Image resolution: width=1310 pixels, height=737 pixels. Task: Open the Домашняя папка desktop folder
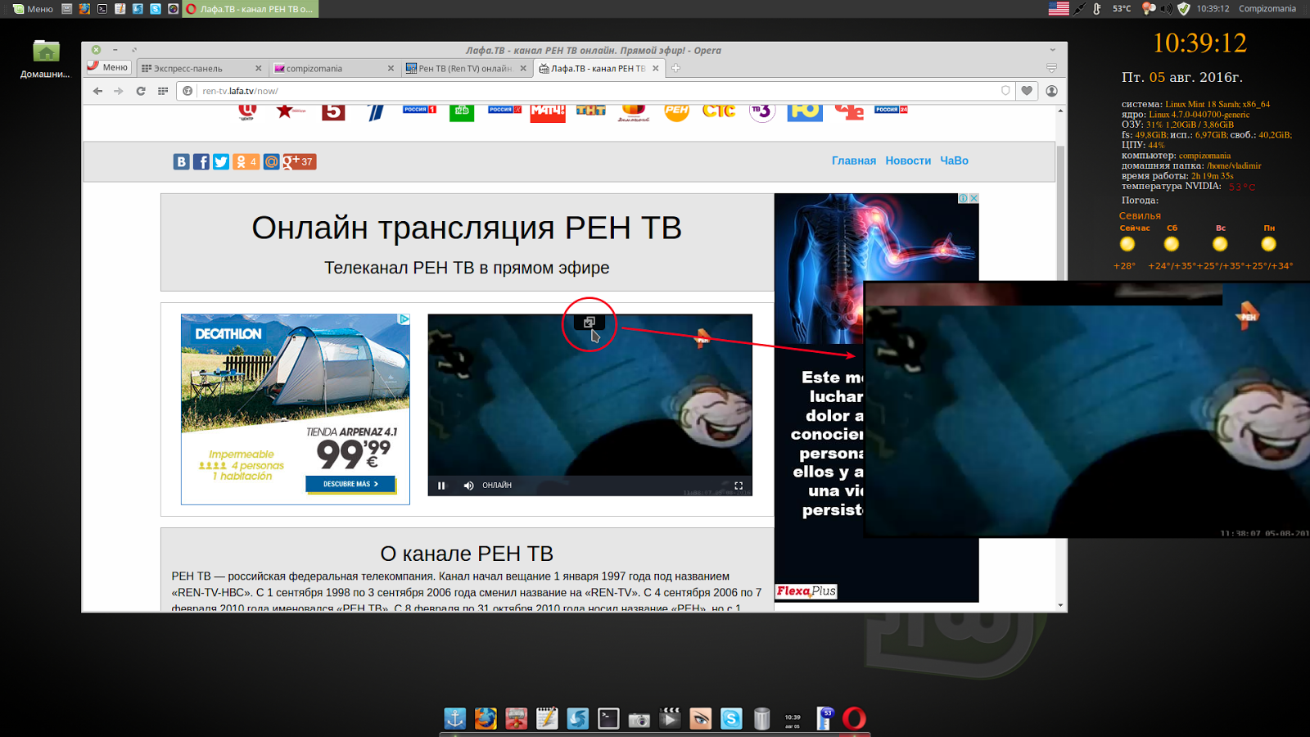[x=46, y=59]
